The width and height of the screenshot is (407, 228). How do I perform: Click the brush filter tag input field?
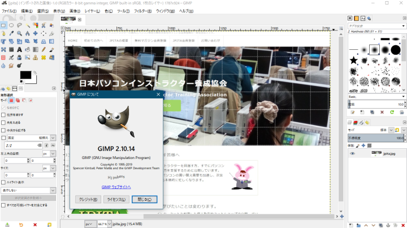pyautogui.click(x=373, y=25)
